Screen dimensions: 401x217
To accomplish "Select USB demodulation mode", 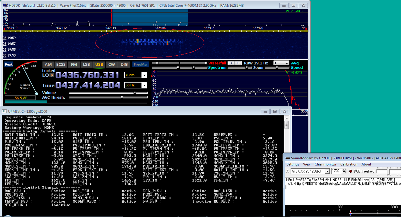I will click(99, 64).
